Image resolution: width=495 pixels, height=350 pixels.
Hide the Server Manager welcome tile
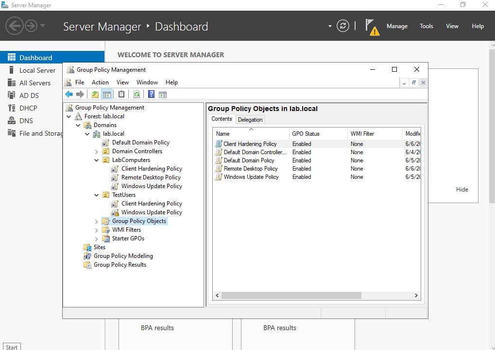tap(462, 190)
